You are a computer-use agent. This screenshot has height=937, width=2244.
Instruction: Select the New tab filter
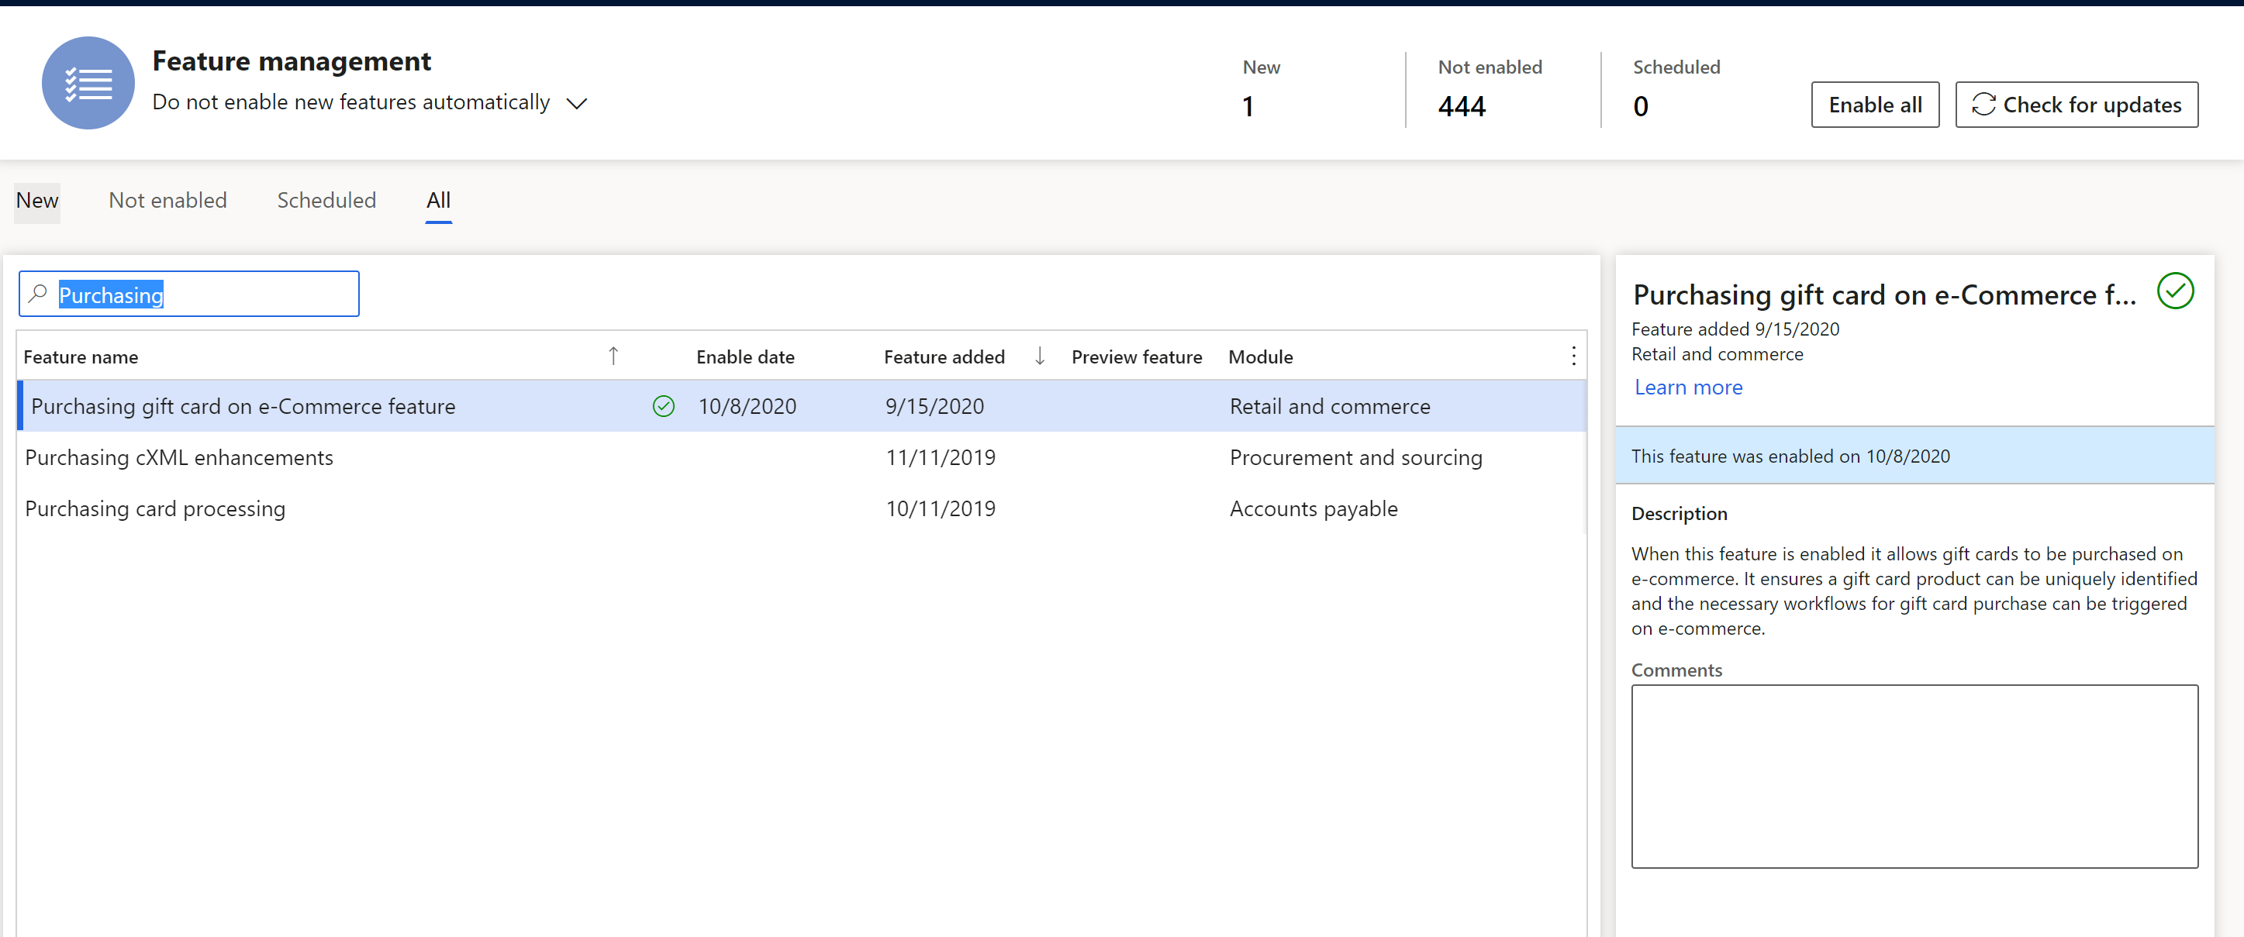click(x=36, y=200)
